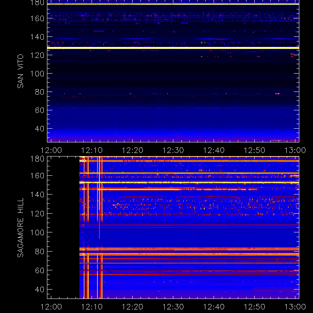Image resolution: width=313 pixels, height=313 pixels.
Task: Select the 140 frequency label on San Vito plot
Action: (37, 37)
